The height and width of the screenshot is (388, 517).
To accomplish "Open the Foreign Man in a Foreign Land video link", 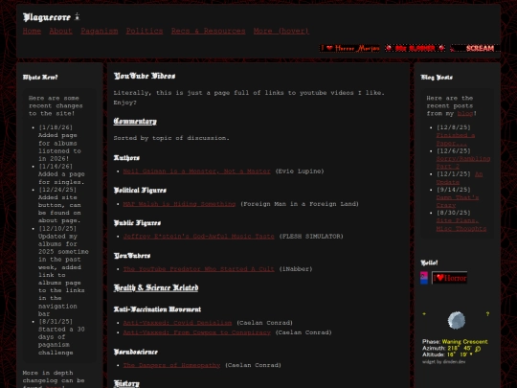I will 179,204.
